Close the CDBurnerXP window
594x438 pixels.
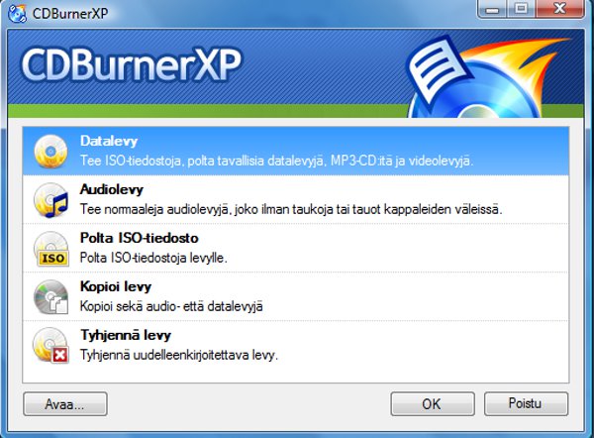click(x=559, y=9)
